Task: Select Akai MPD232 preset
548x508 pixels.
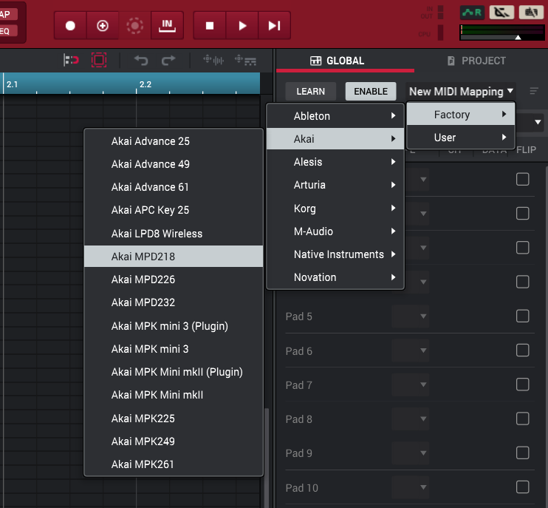Action: point(174,302)
